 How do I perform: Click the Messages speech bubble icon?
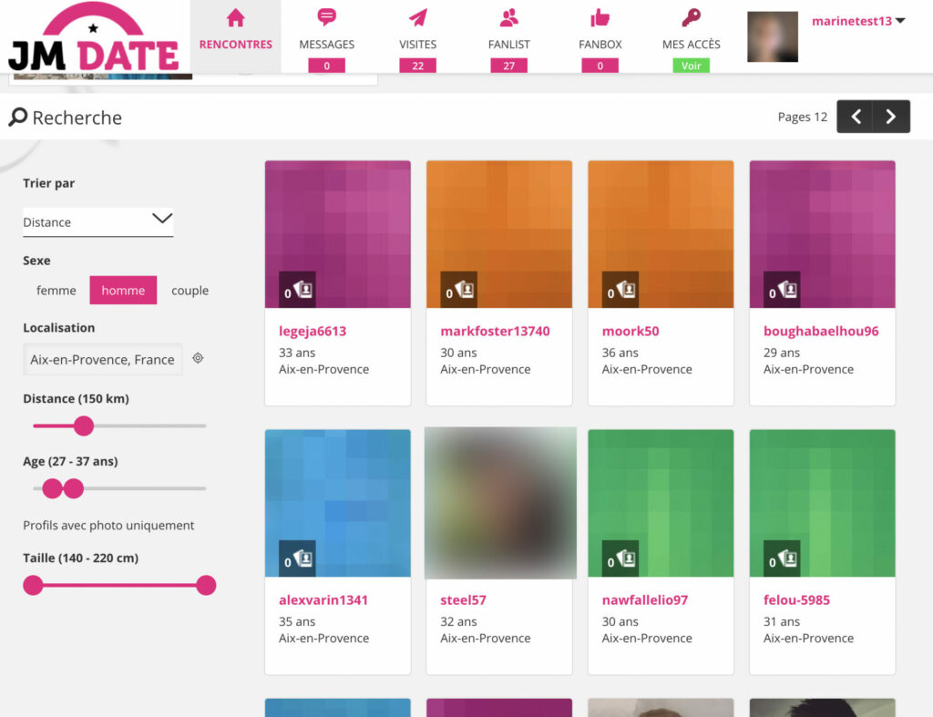click(327, 17)
